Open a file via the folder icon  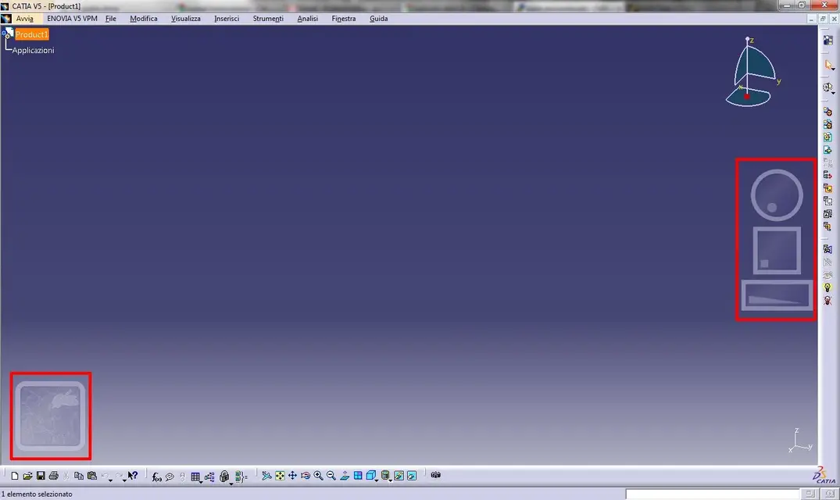tap(27, 475)
